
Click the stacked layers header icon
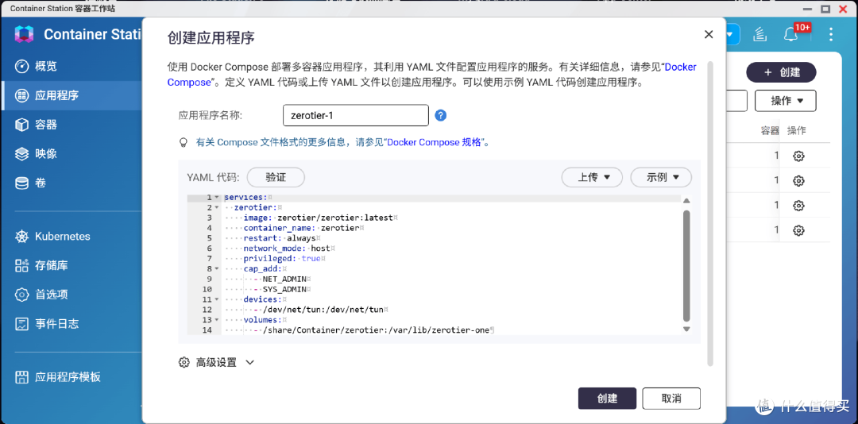click(759, 34)
